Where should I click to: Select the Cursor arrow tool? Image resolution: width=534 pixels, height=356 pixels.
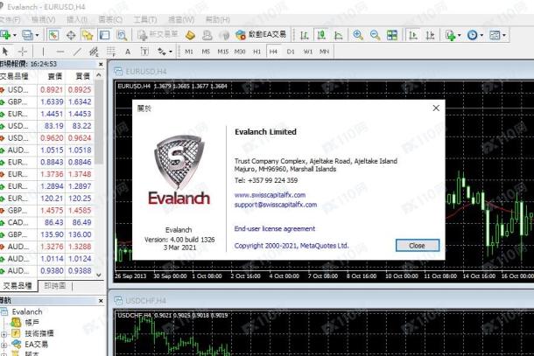pos(5,52)
